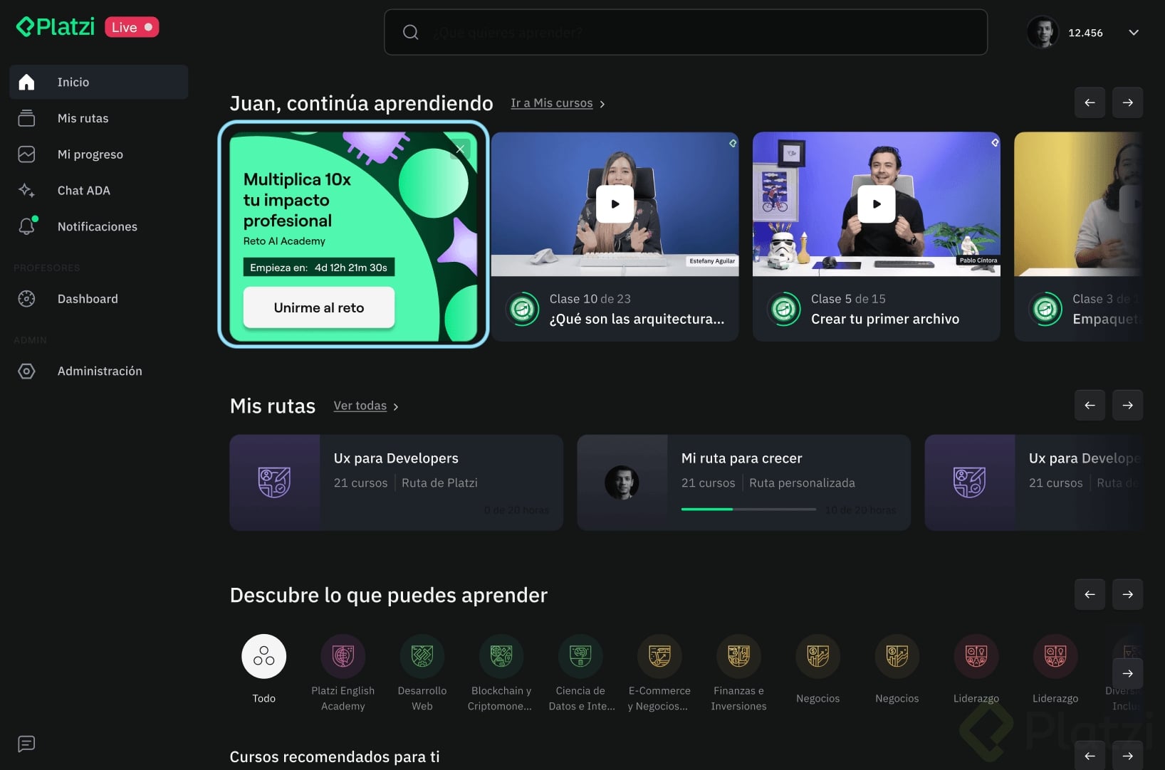Click progress ring for Clase 5 de 15
This screenshot has width=1165, height=770.
pos(785,309)
